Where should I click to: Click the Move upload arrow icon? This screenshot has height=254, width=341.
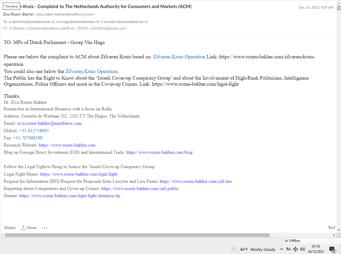[23, 228]
